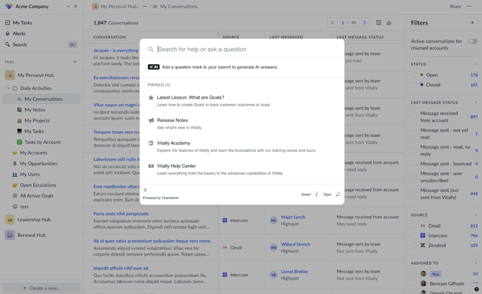Collapse the Daily Activities folder chevron
482x294 pixels.
pos(8,88)
